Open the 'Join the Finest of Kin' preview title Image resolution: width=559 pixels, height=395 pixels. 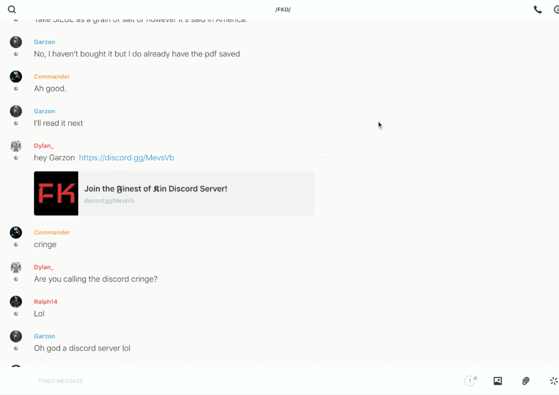[x=155, y=189]
